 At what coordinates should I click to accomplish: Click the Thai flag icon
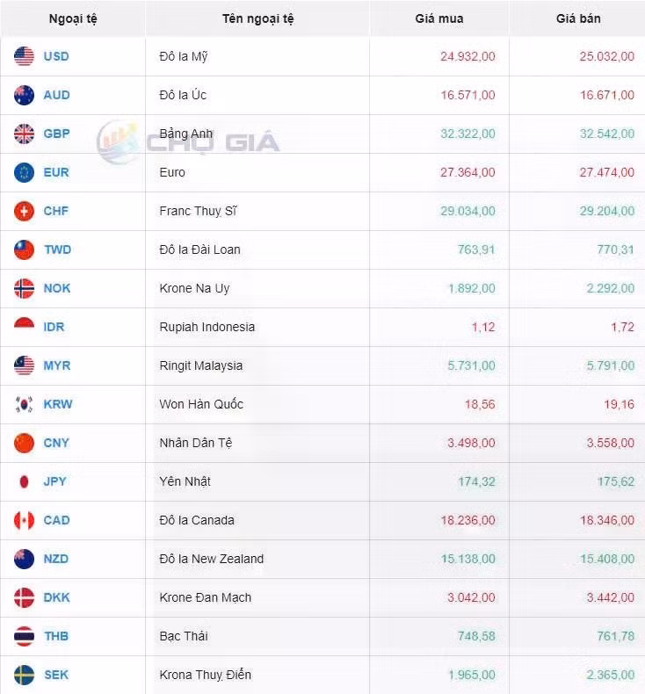click(24, 636)
